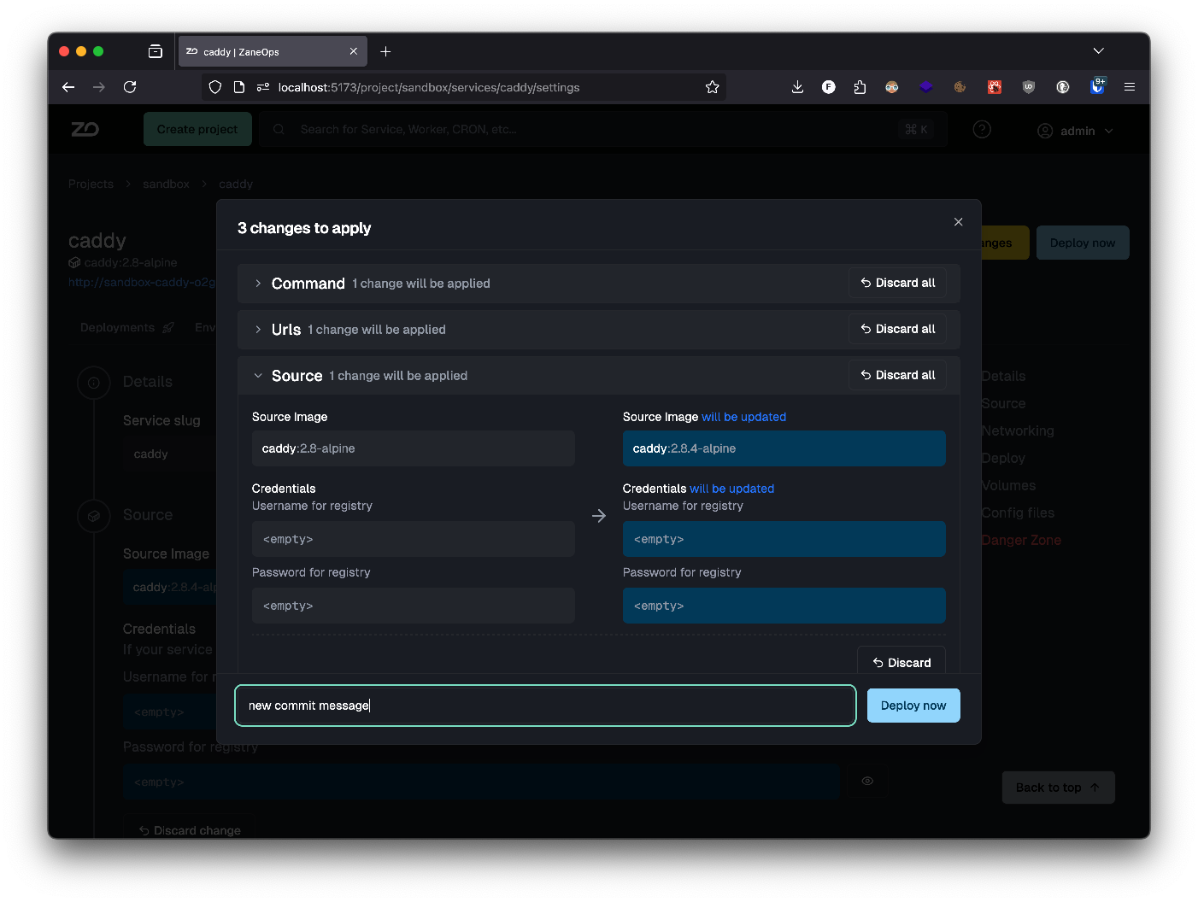Go forward using the browser forward arrow
Image resolution: width=1198 pixels, height=902 pixels.
point(99,87)
